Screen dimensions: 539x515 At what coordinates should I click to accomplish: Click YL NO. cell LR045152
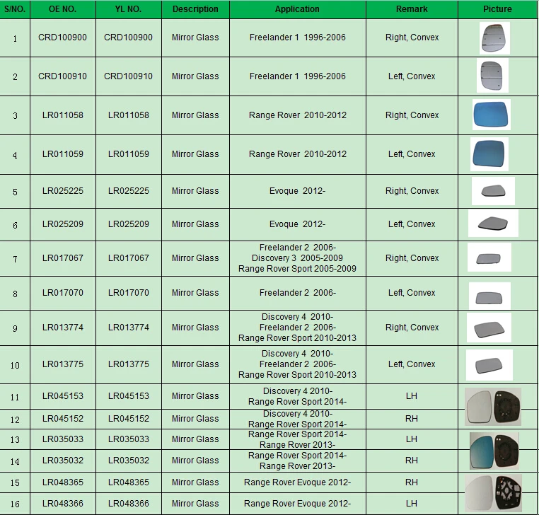click(x=129, y=418)
